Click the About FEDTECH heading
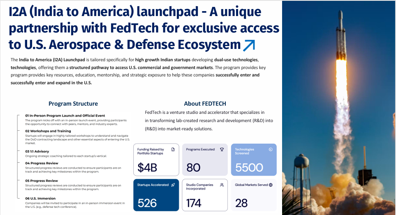This screenshot has width=396, height=215. point(205,104)
